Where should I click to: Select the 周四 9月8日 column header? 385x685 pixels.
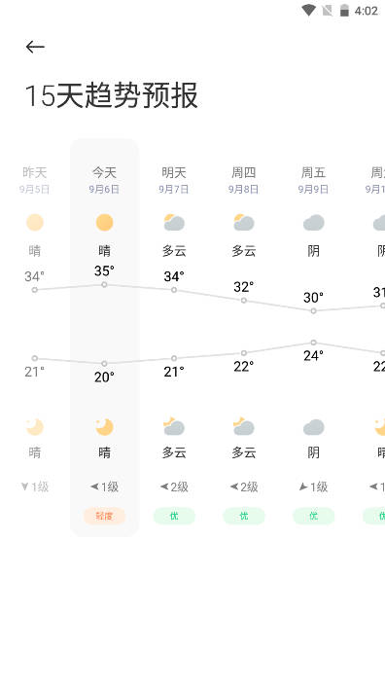pos(244,180)
